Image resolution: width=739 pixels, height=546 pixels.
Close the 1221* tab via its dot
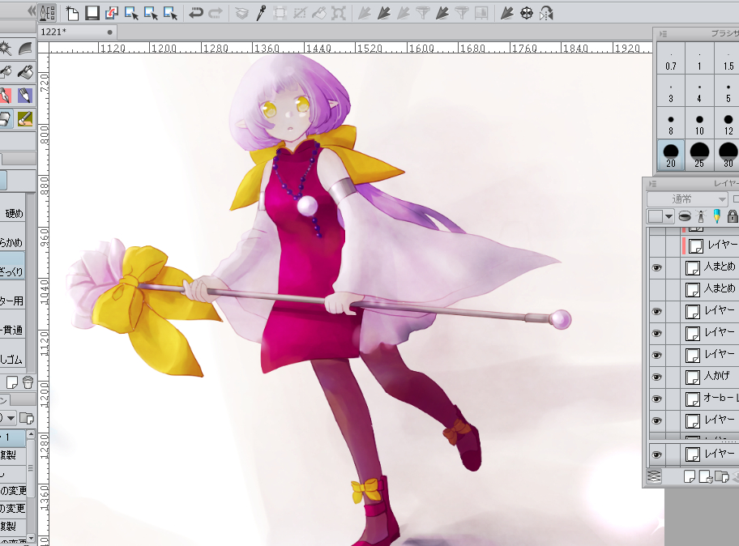pyautogui.click(x=110, y=32)
